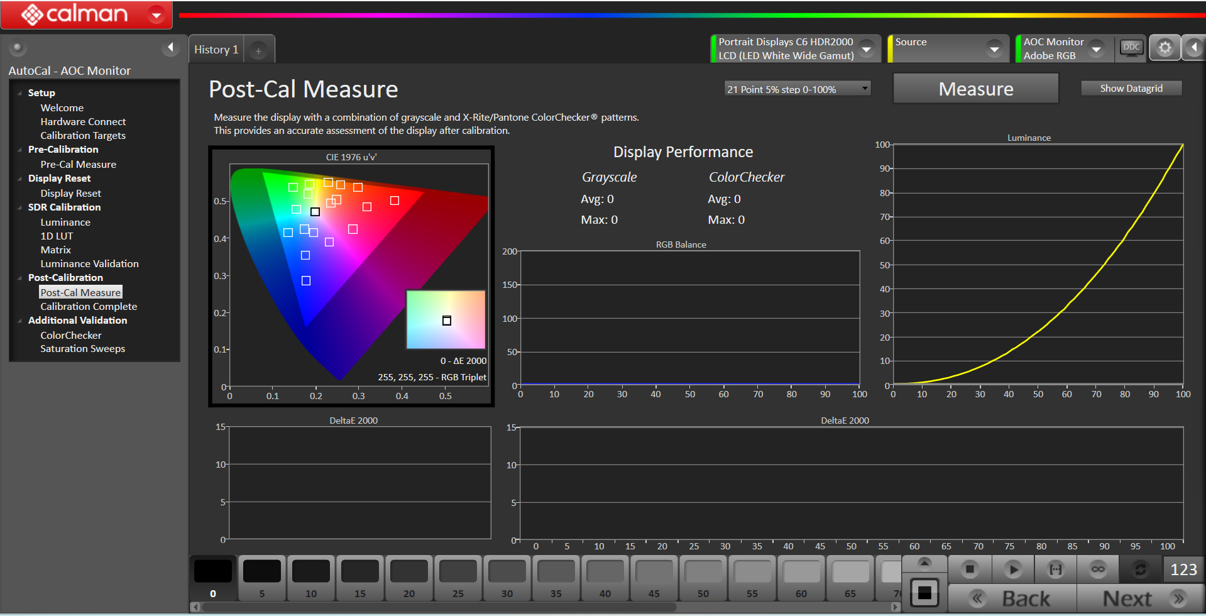Click the stop measurement icon
1206x616 pixels.
click(x=969, y=569)
